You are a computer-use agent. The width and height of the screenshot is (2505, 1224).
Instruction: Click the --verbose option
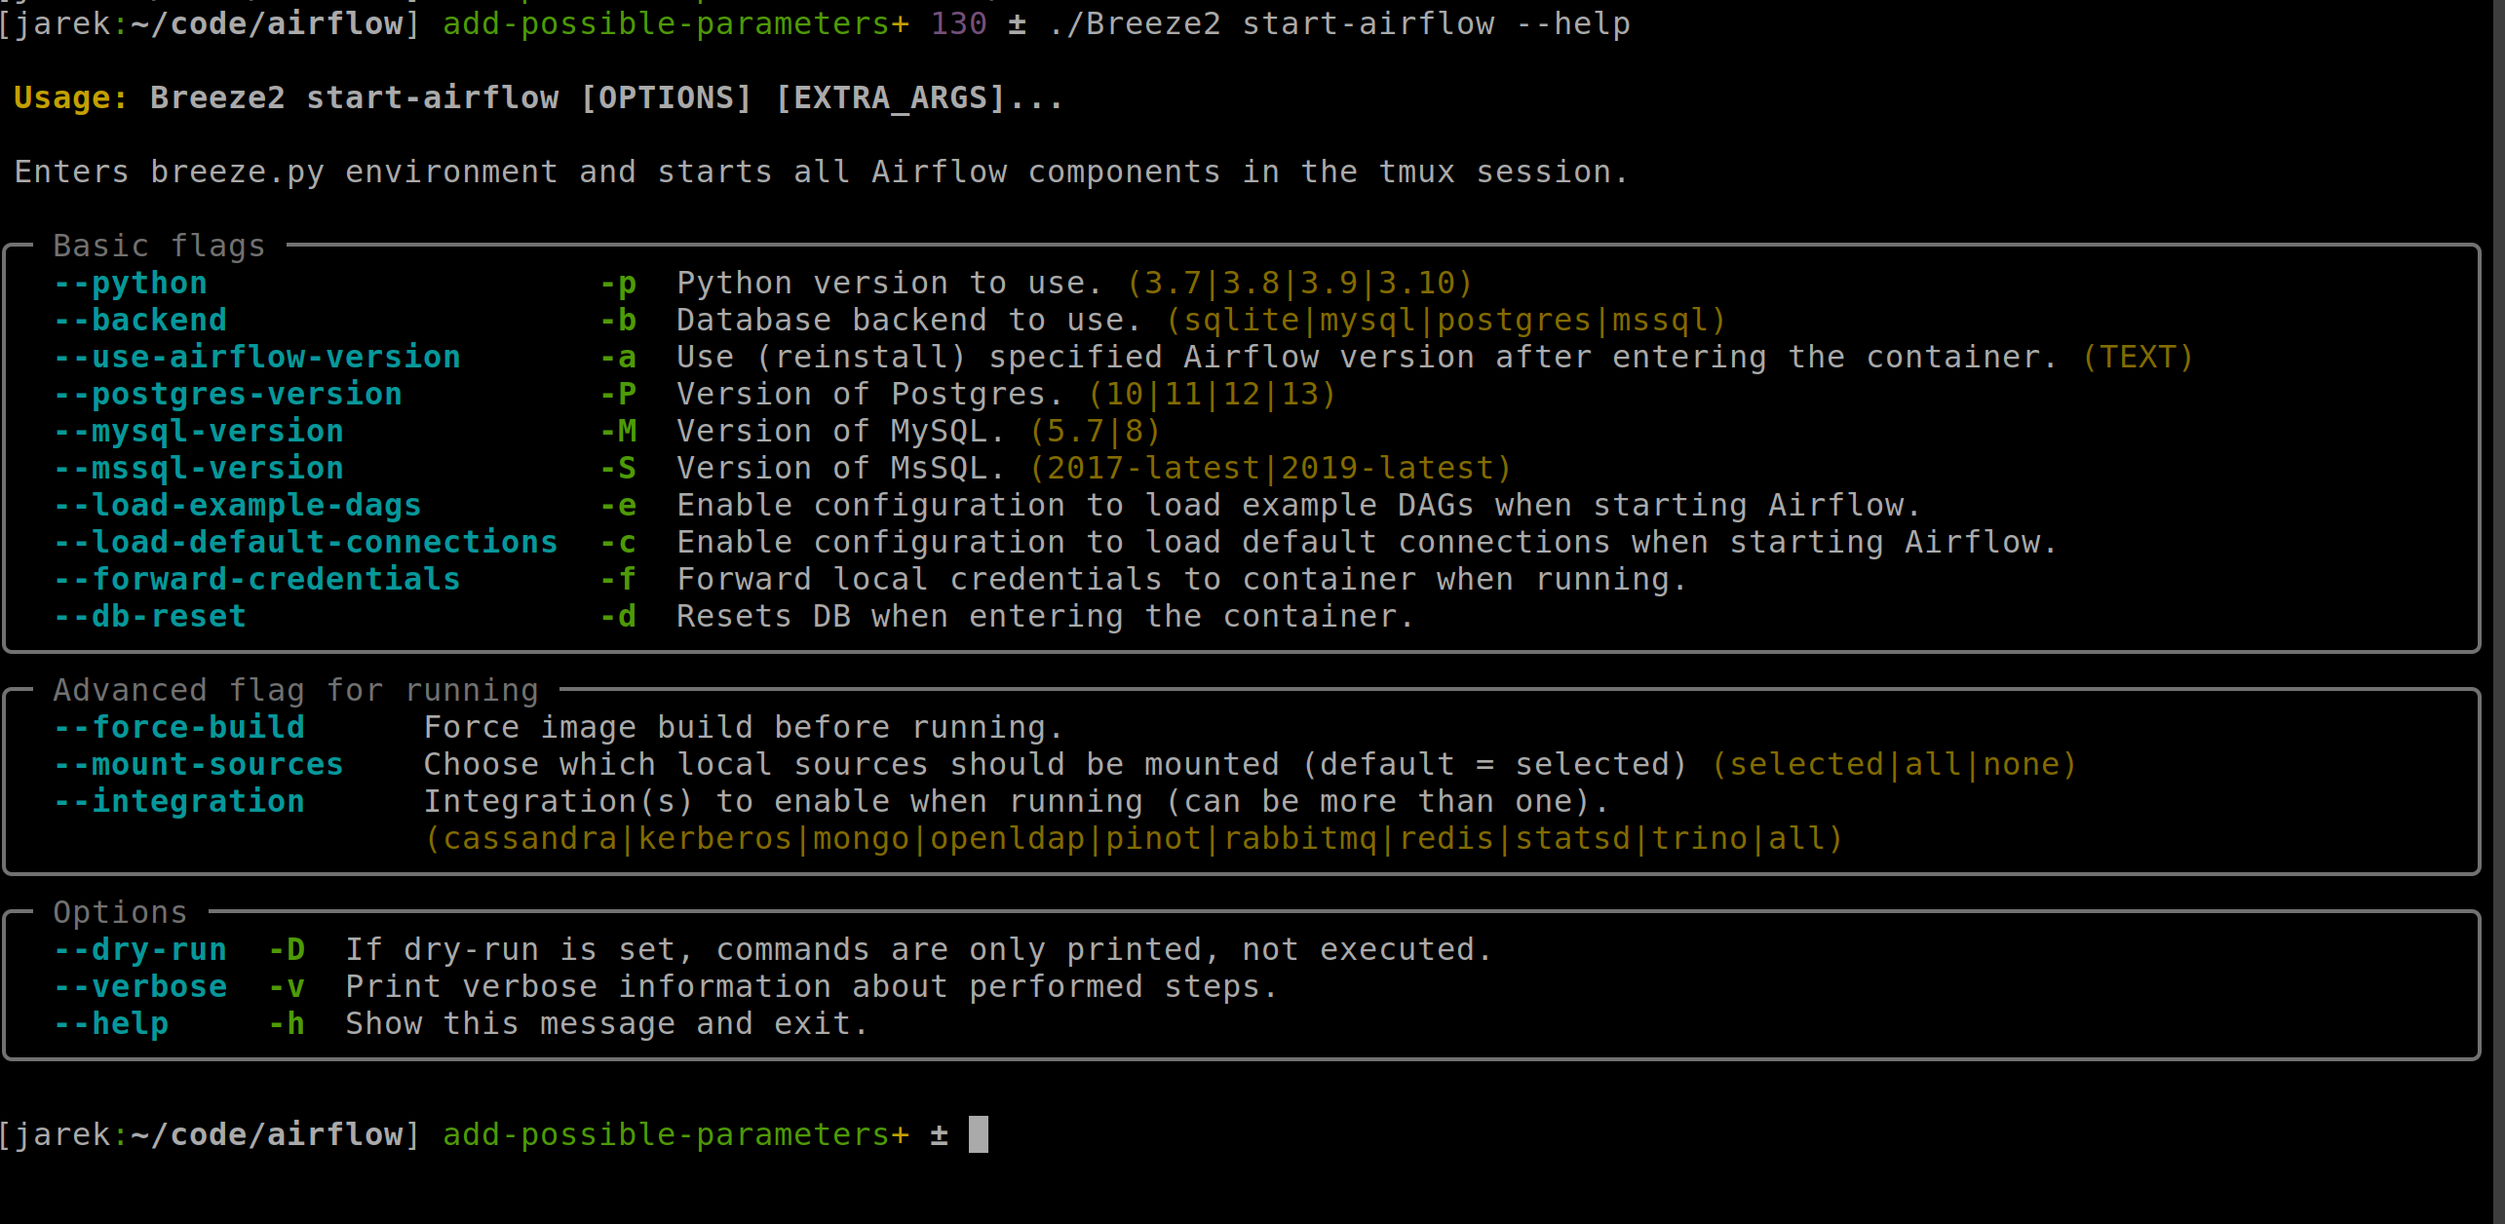(139, 987)
